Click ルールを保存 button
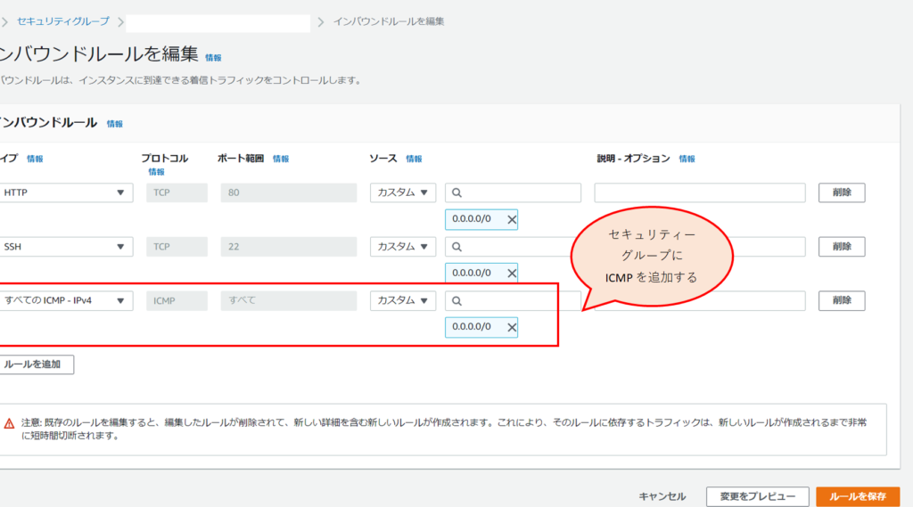This screenshot has height=507, width=913. [x=857, y=496]
